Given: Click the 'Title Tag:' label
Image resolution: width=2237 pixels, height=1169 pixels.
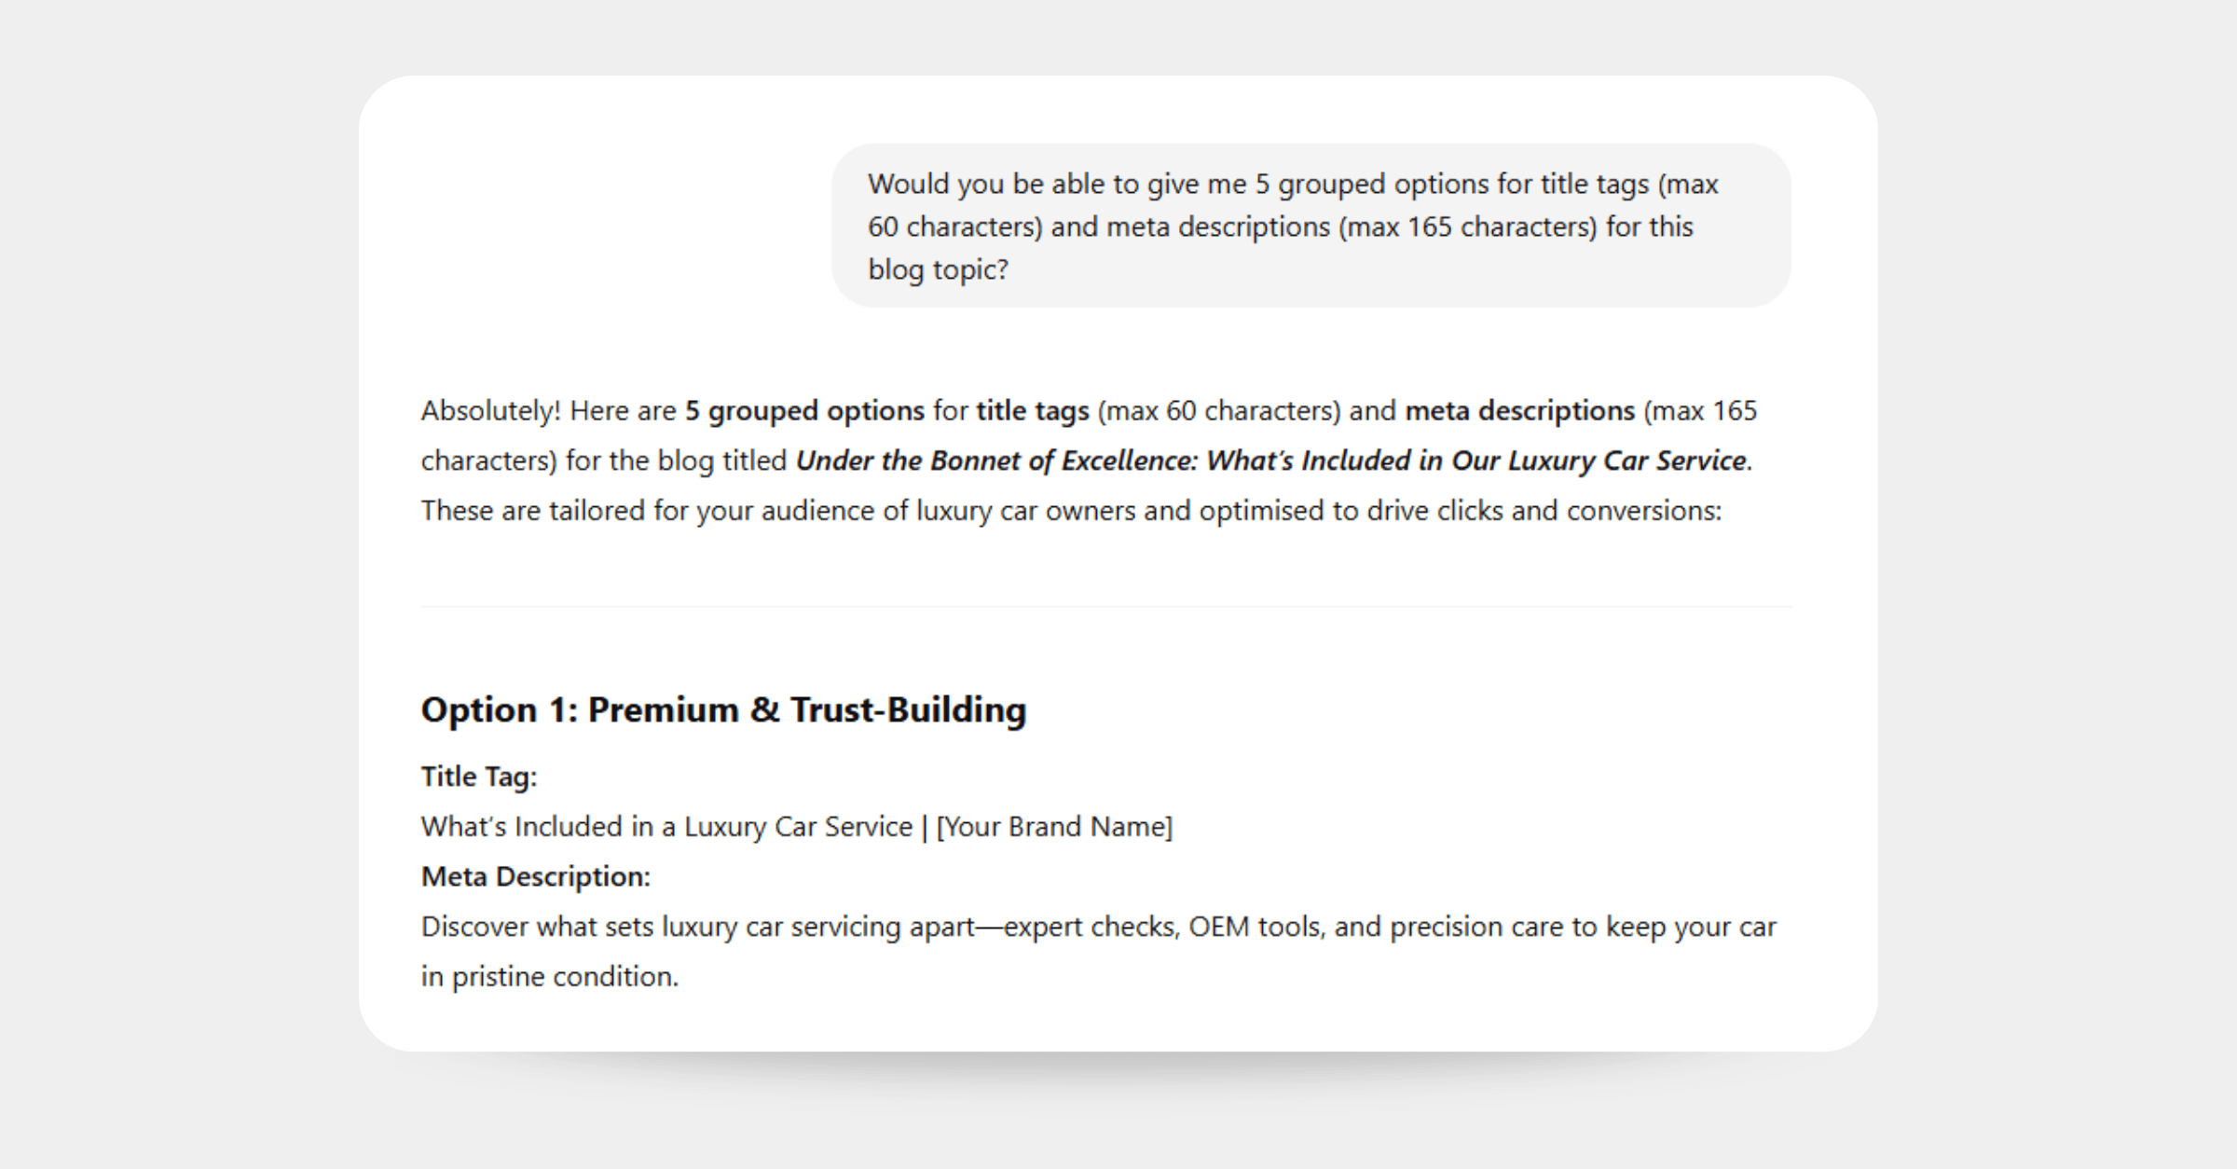Looking at the screenshot, I should [479, 777].
